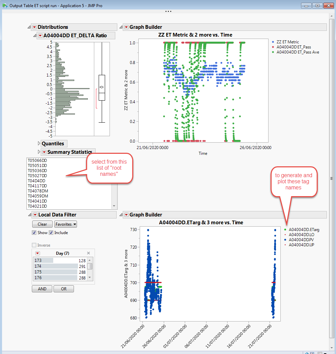Open the A04004DD ET_DELTA Ratio red triangle menu
The height and width of the screenshot is (354, 336).
pos(41,35)
